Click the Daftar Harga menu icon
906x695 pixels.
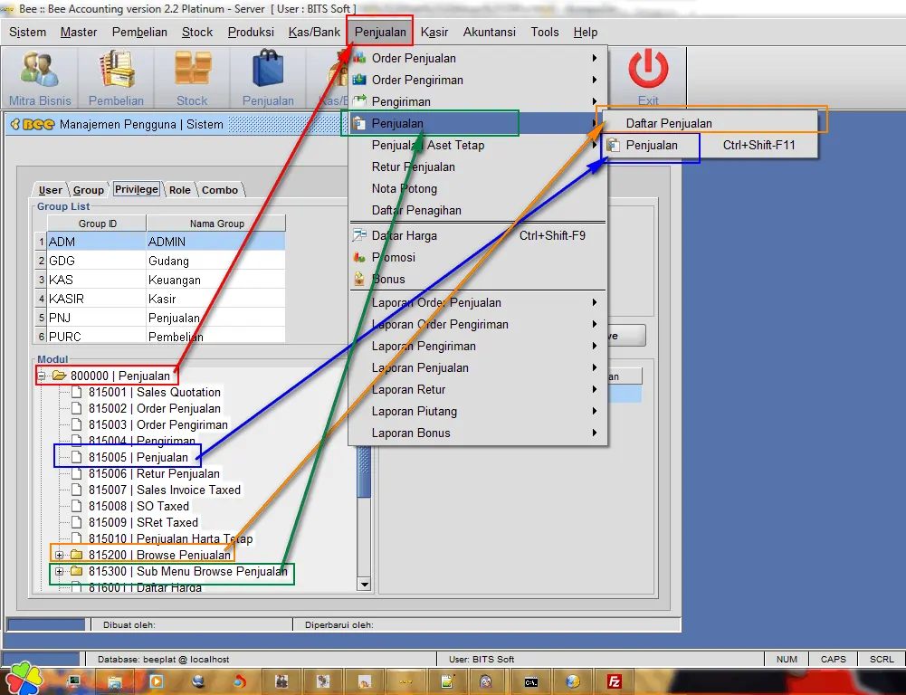[x=359, y=235]
